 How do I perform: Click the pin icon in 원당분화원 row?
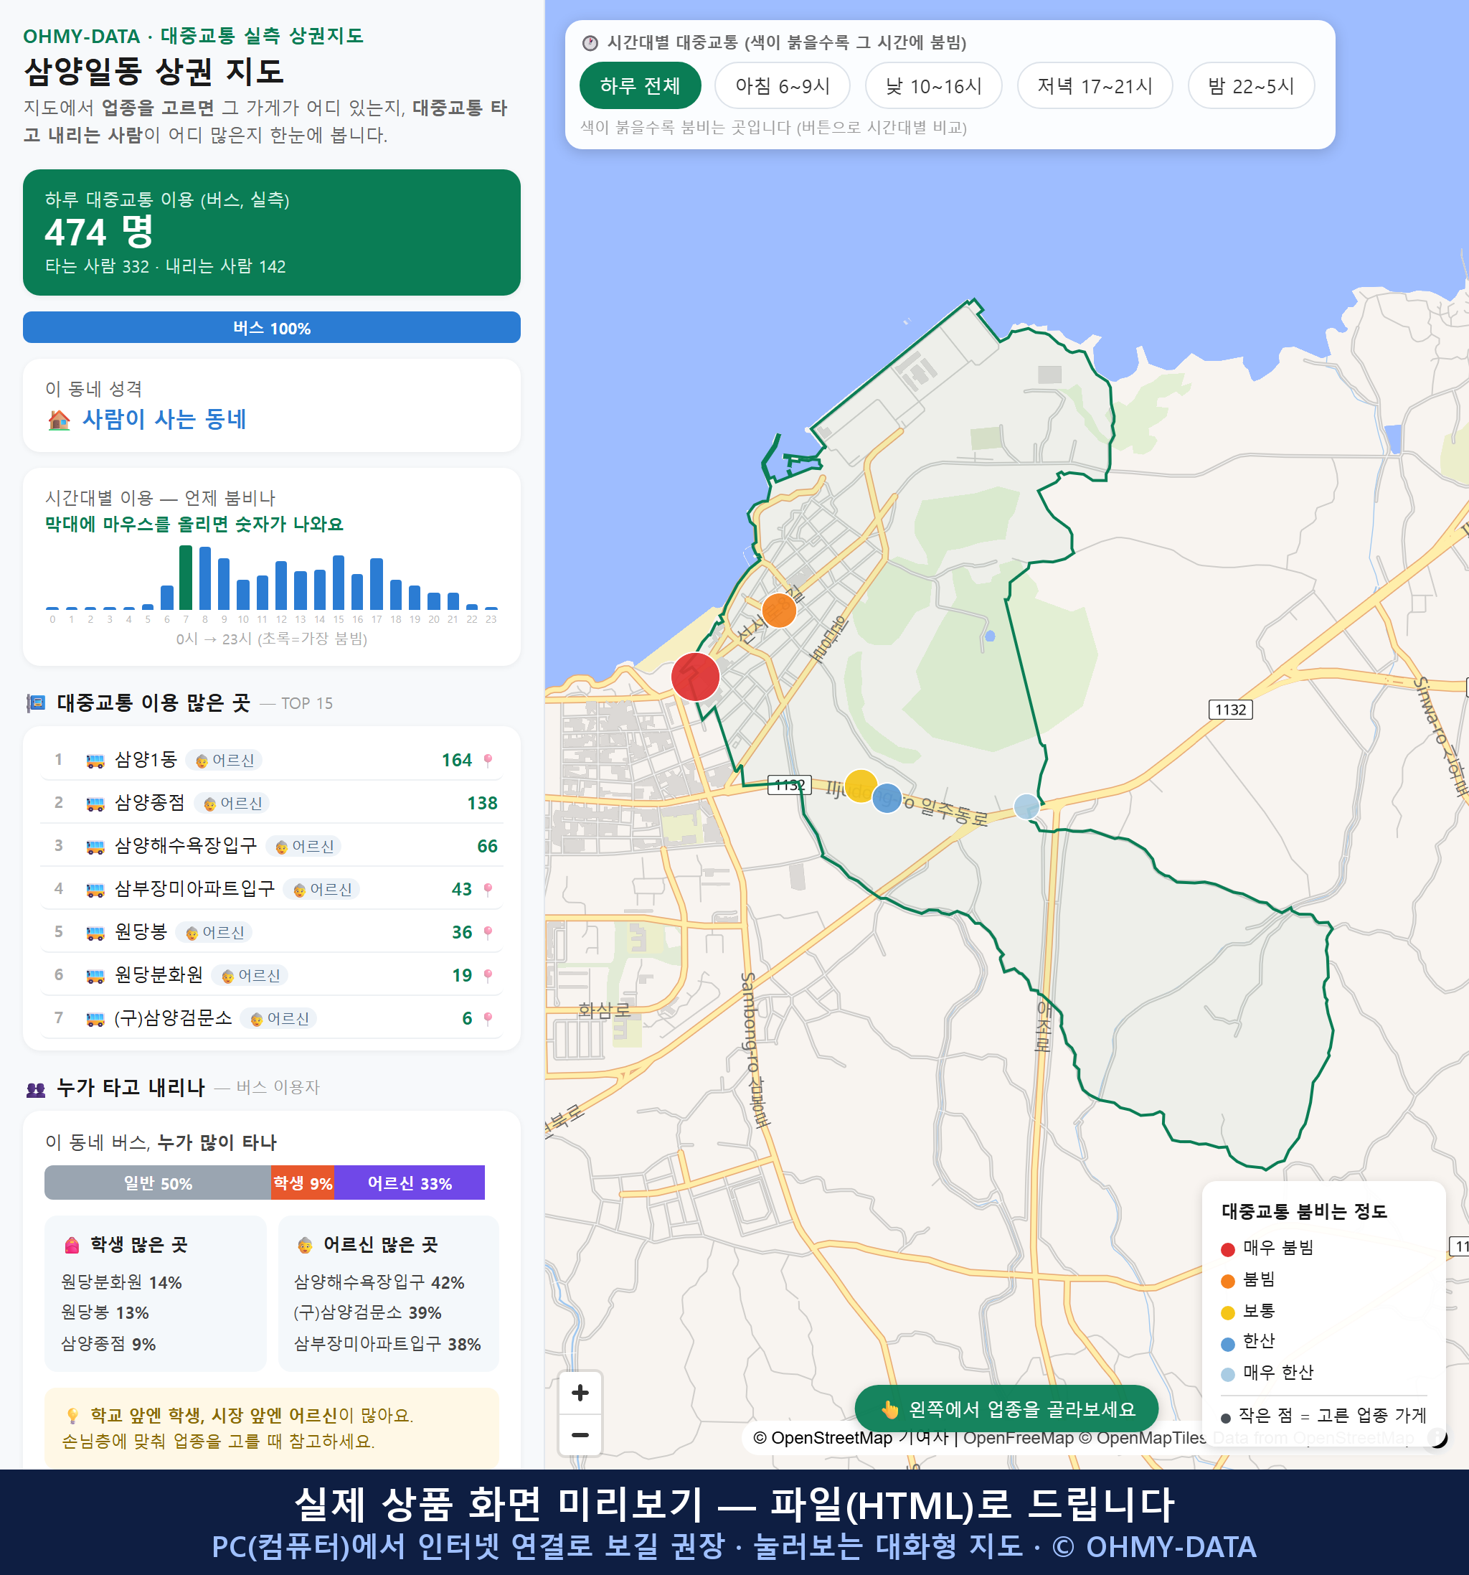[x=488, y=975]
